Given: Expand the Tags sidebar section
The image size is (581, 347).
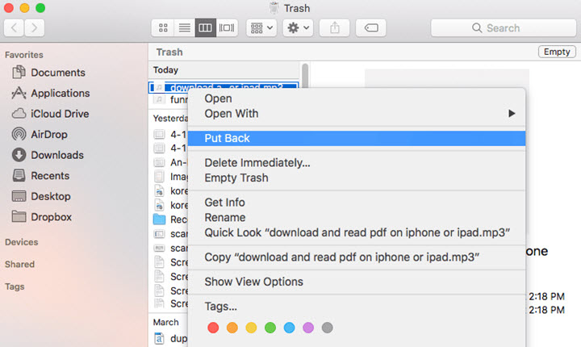Looking at the screenshot, I should (15, 286).
